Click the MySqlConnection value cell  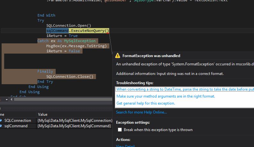click(75, 121)
